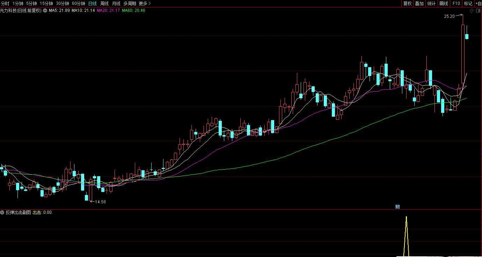Switch to the 周线 weekly chart
The image size is (482, 257).
104,3
